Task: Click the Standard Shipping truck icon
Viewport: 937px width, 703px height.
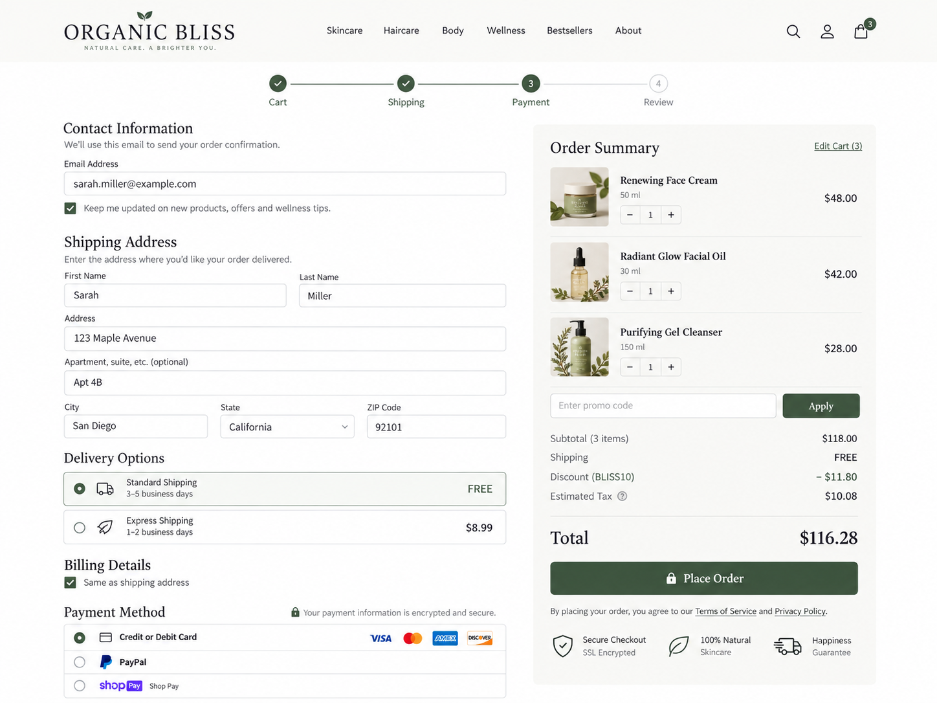Action: 105,489
